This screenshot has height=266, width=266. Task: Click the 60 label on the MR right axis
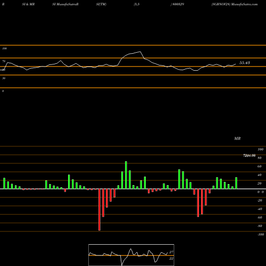(260, 167)
